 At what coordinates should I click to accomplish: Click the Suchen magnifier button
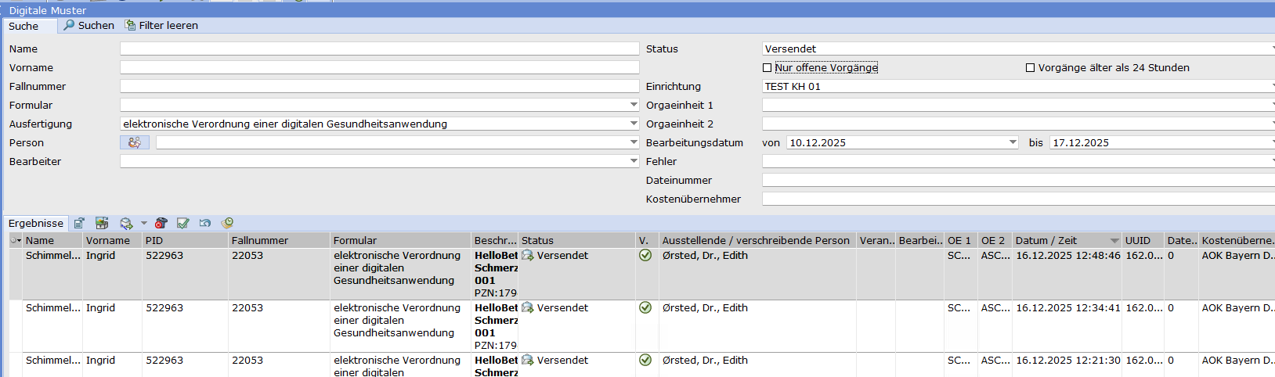89,26
